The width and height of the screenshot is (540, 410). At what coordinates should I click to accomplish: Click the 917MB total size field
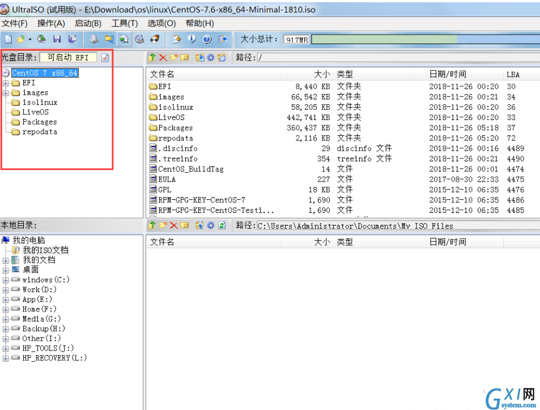tap(296, 40)
